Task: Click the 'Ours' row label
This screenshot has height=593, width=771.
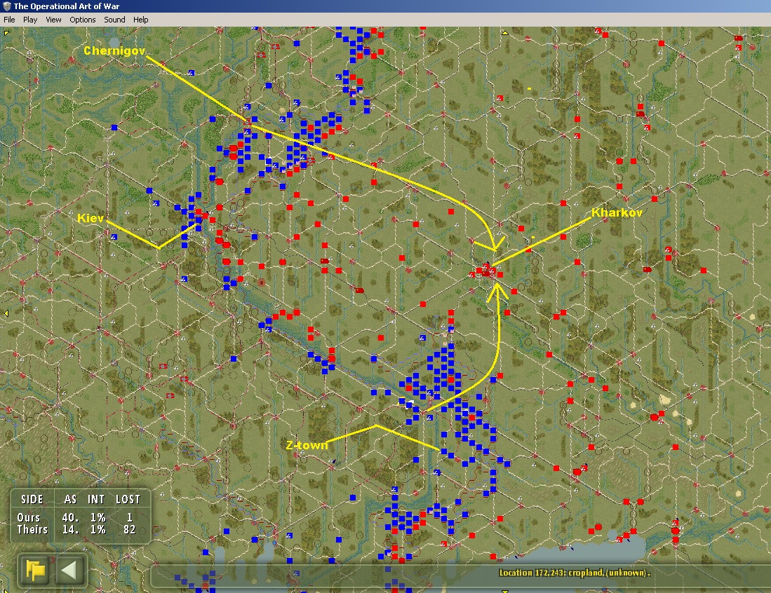Action: pyautogui.click(x=29, y=517)
